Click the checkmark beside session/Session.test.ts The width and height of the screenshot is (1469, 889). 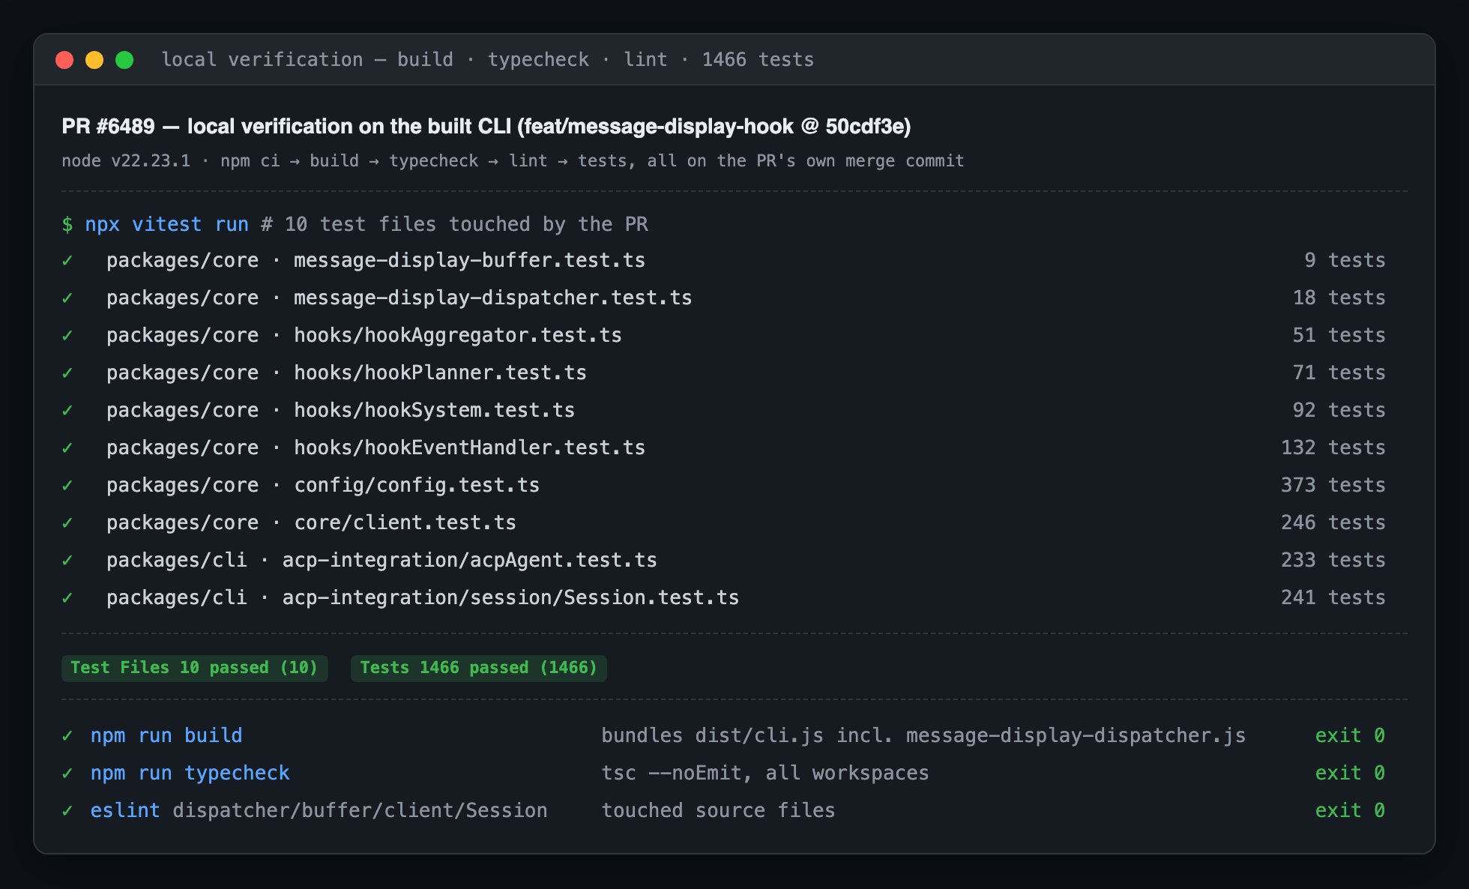pyautogui.click(x=67, y=597)
